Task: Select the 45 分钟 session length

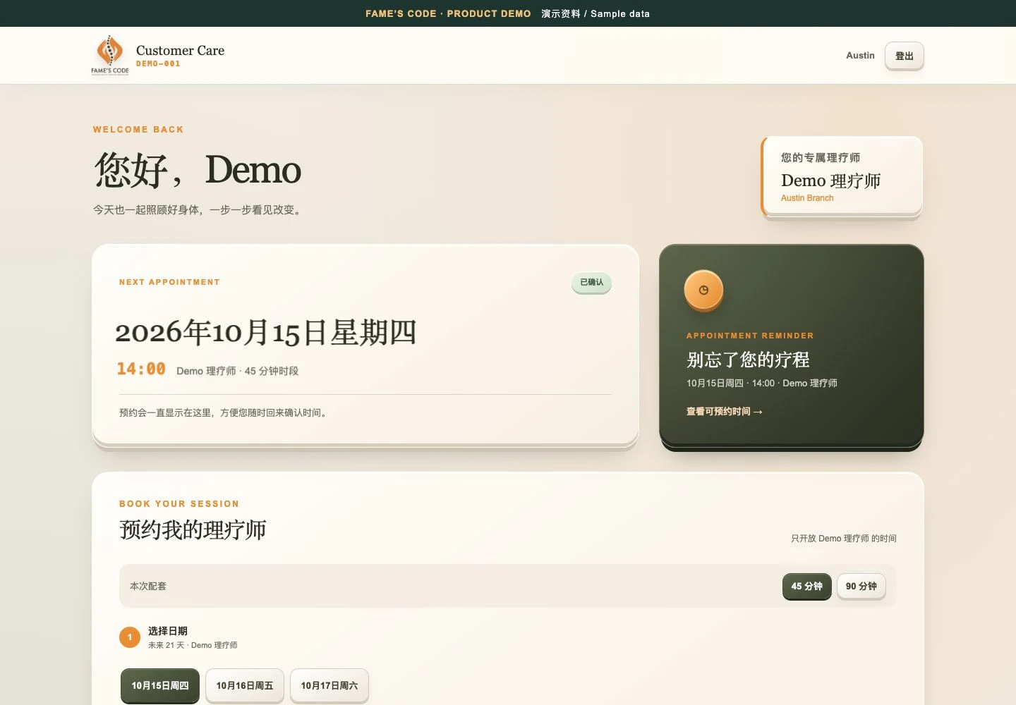Action: 806,587
